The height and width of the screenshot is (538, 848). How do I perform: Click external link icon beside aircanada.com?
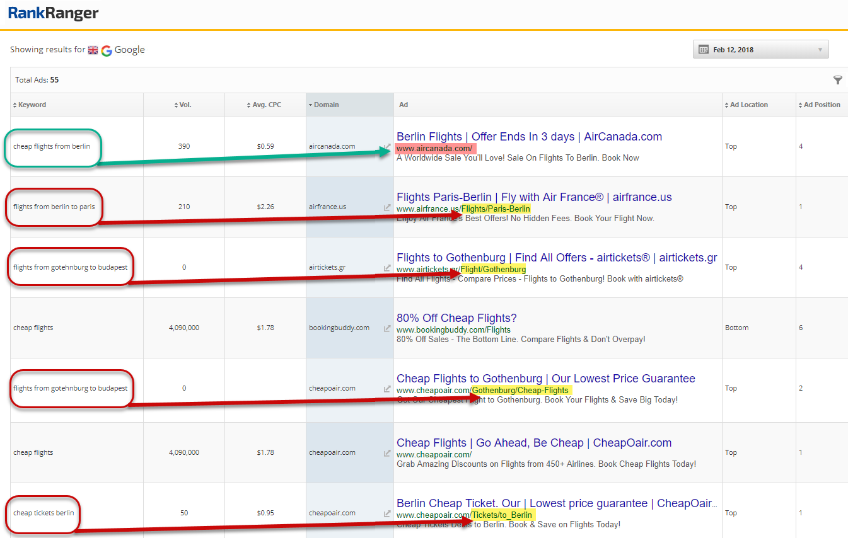tap(386, 147)
